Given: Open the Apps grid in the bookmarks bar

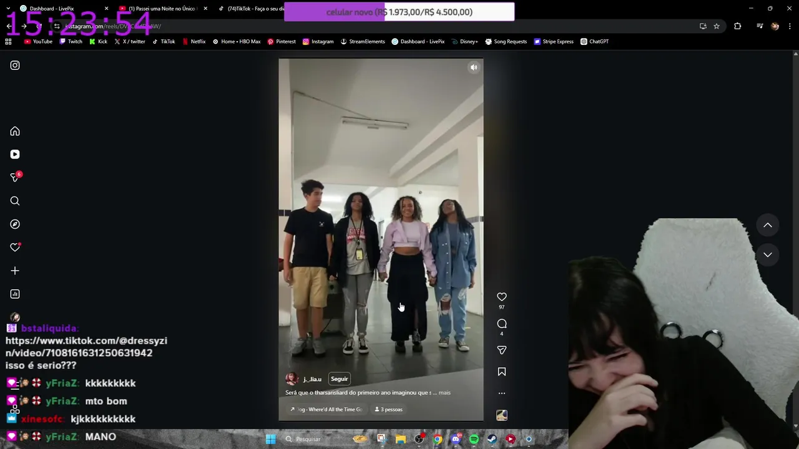Looking at the screenshot, I should click(8, 42).
